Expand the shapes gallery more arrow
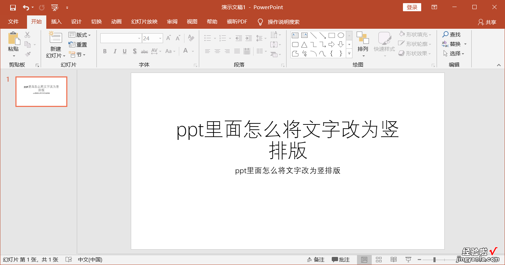 pos(349,54)
